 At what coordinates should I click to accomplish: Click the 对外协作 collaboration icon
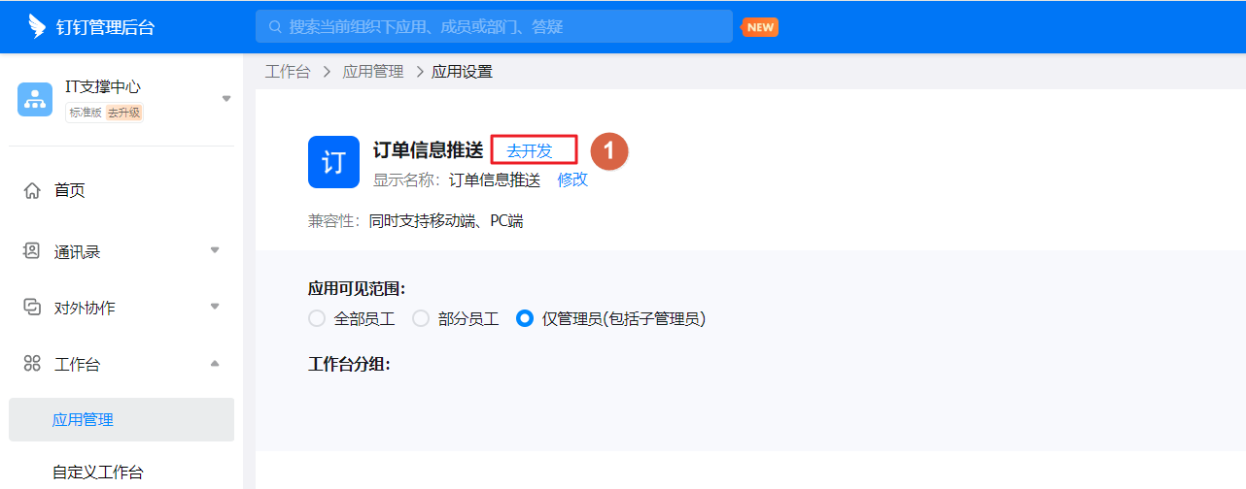coord(32,308)
